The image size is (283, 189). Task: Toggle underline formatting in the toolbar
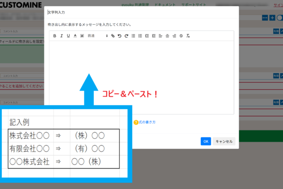click(68, 36)
